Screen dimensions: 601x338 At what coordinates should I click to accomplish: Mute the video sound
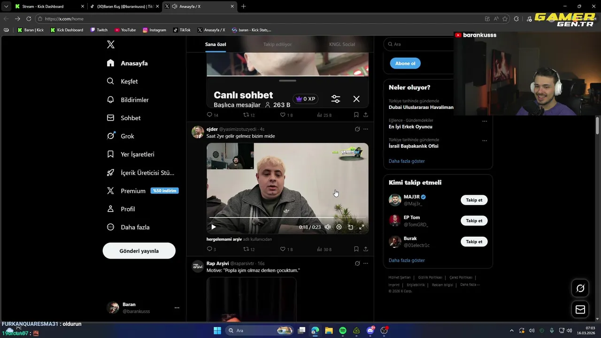click(328, 227)
